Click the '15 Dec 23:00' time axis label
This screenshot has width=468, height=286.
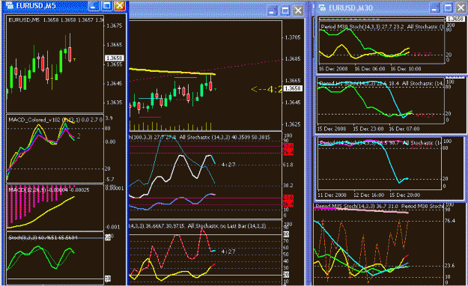(x=368, y=129)
